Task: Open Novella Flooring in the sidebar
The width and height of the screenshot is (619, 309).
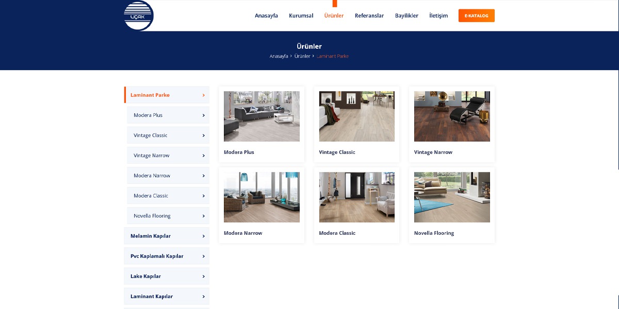Action: coord(168,215)
